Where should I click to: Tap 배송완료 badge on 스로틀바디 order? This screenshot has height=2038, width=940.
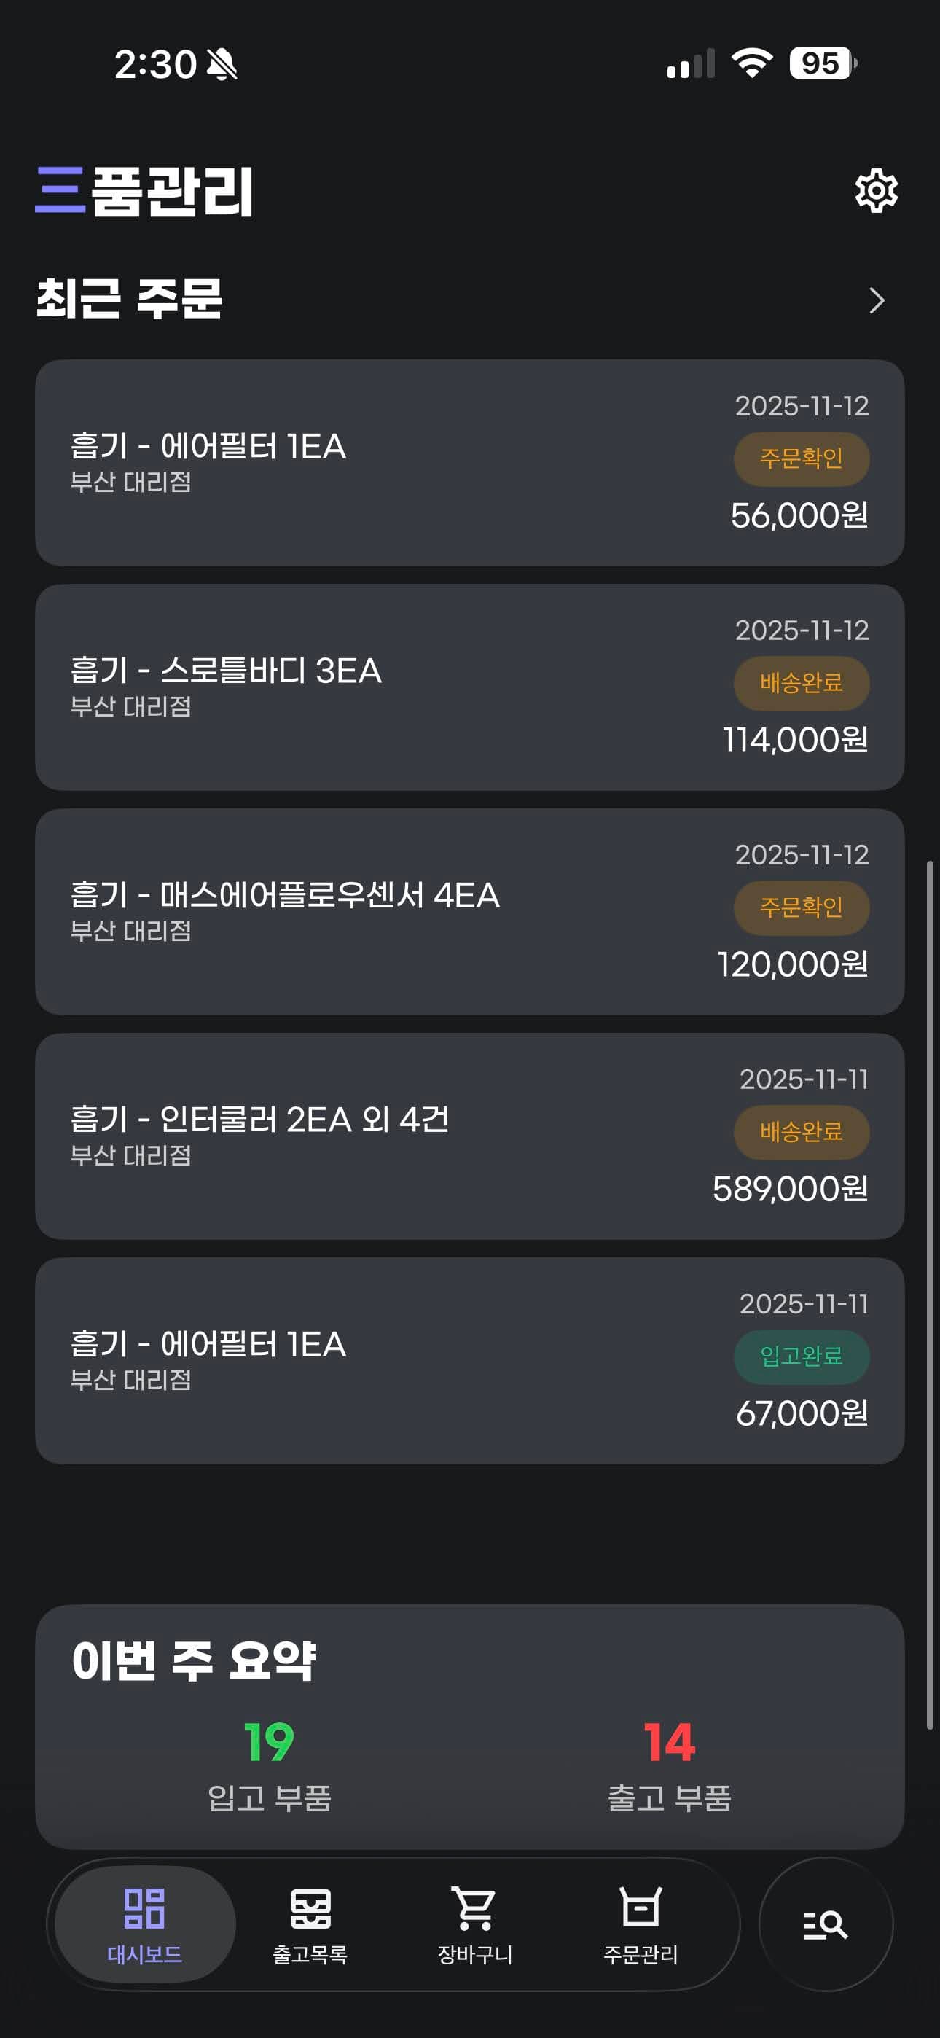[x=801, y=684]
